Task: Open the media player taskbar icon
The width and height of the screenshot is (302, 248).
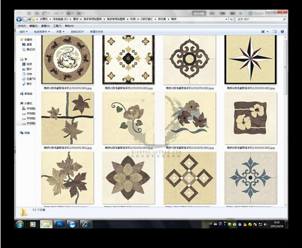Action: pyautogui.click(x=33, y=224)
